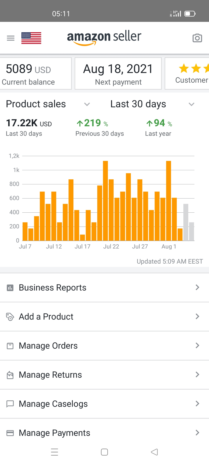Tap the Business Reports chart icon
This screenshot has width=209, height=465.
click(x=10, y=288)
